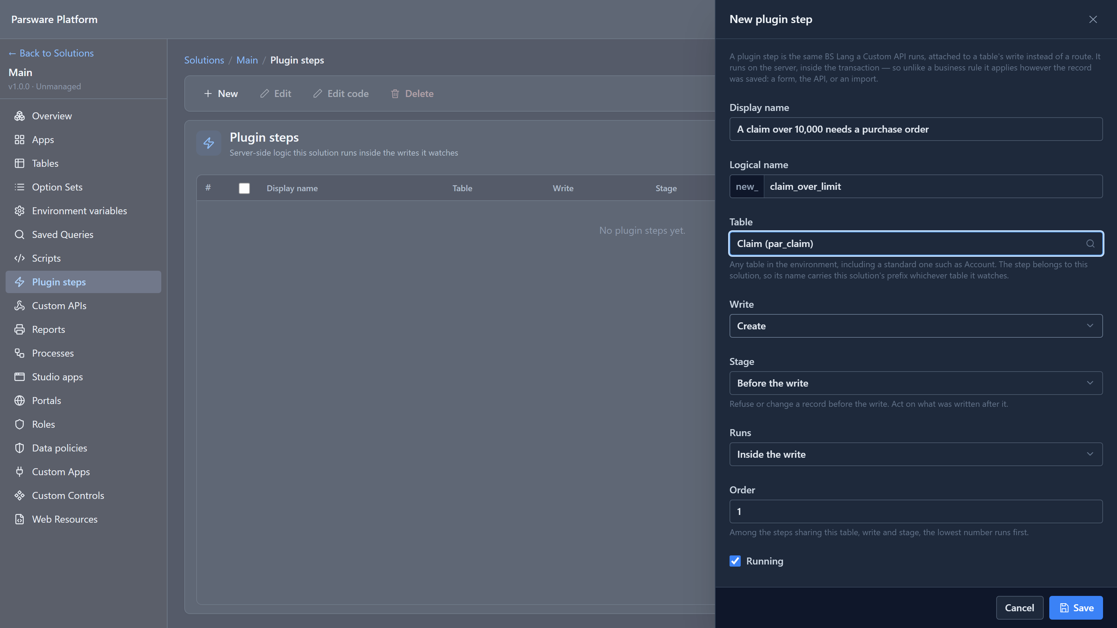Open Custom APIs in the sidebar

point(83,306)
